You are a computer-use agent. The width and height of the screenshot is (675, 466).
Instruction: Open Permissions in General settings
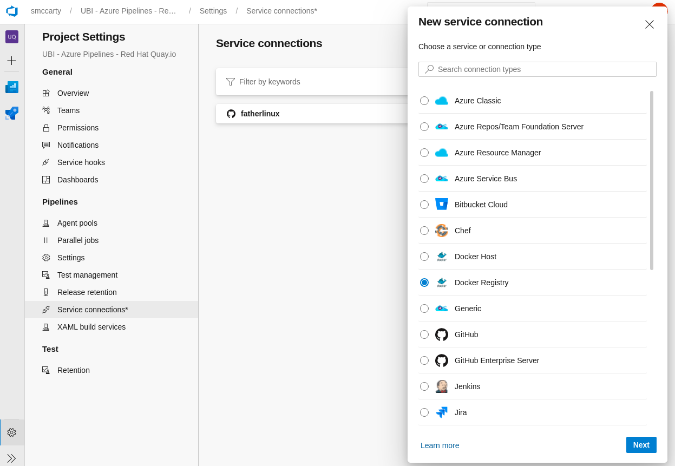pos(78,128)
